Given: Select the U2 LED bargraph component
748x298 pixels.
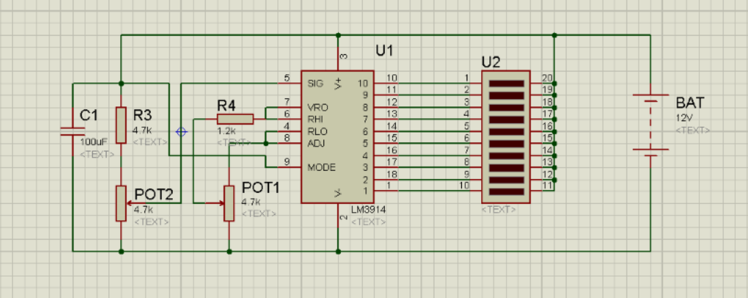Looking at the screenshot, I should tap(506, 137).
